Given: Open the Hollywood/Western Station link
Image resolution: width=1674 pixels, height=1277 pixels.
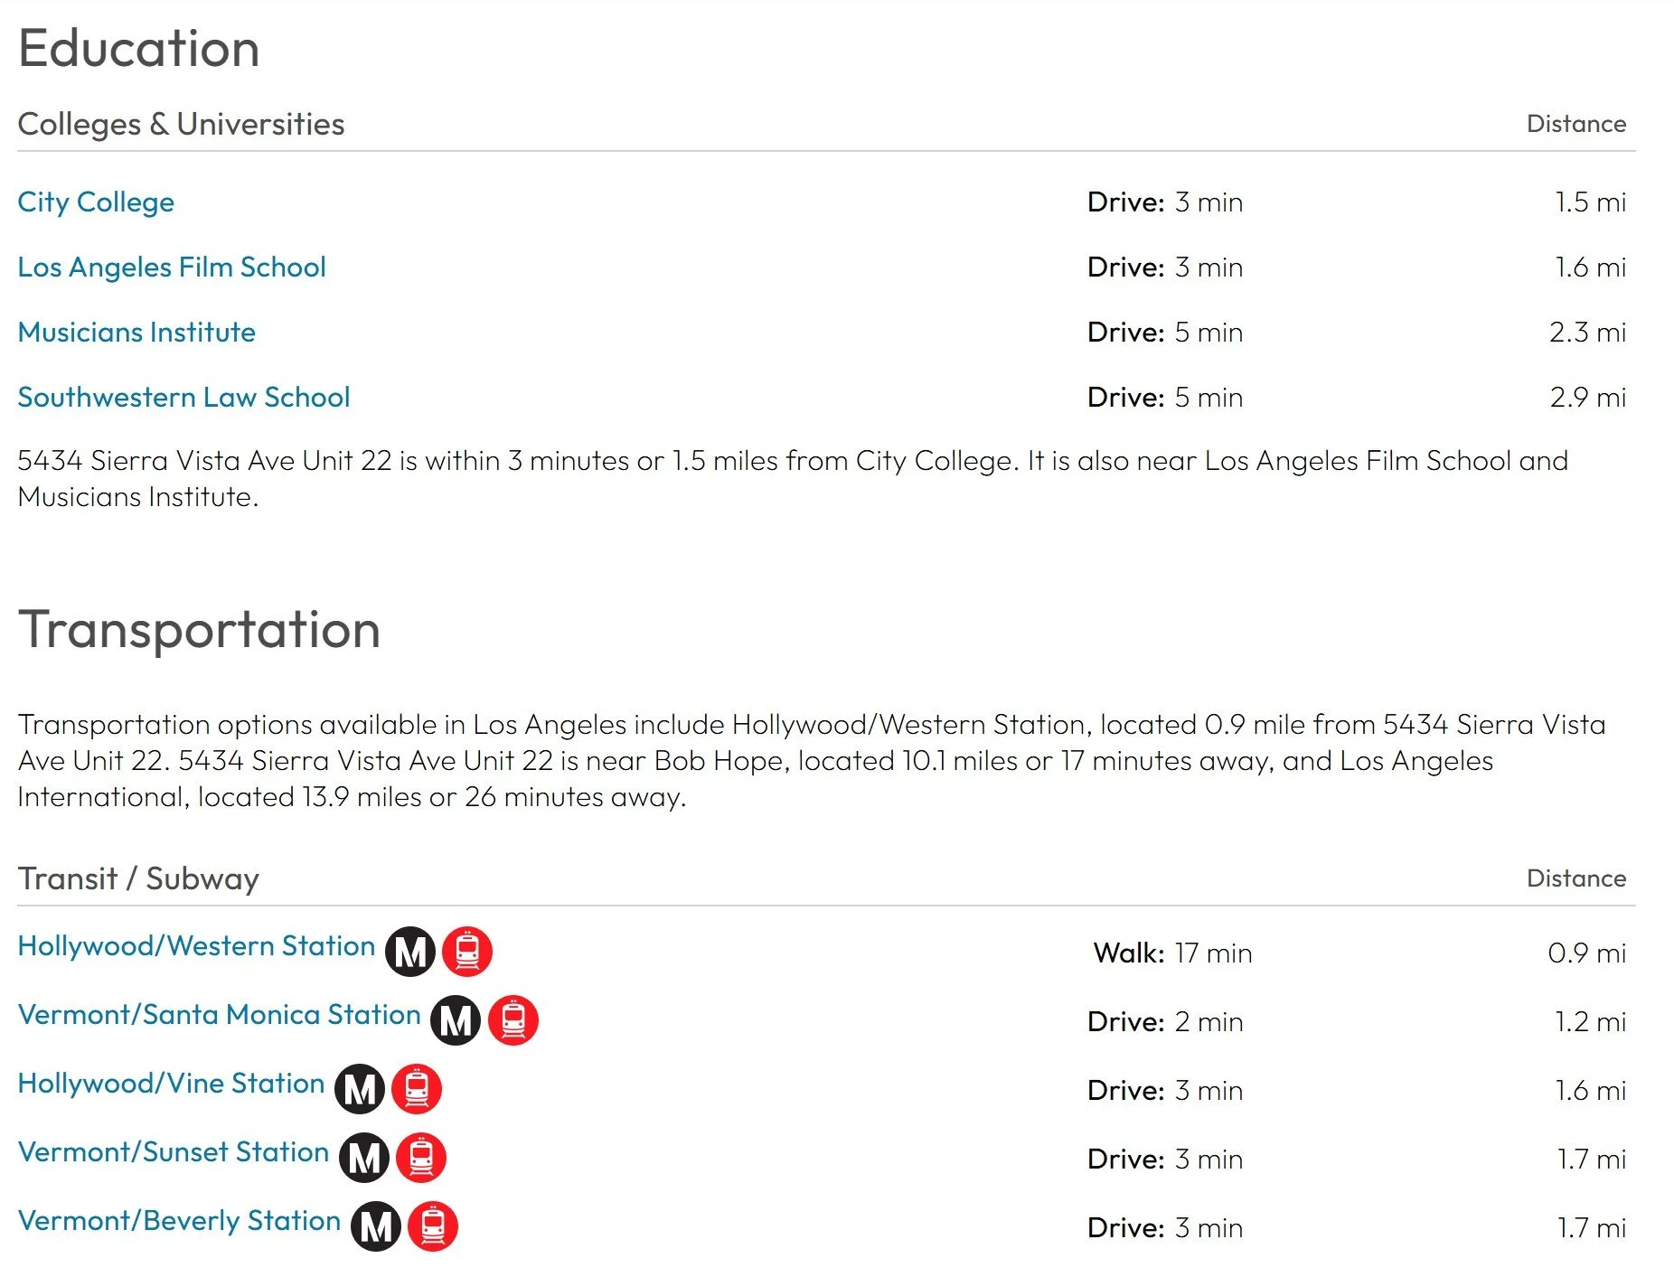Looking at the screenshot, I should coord(196,945).
